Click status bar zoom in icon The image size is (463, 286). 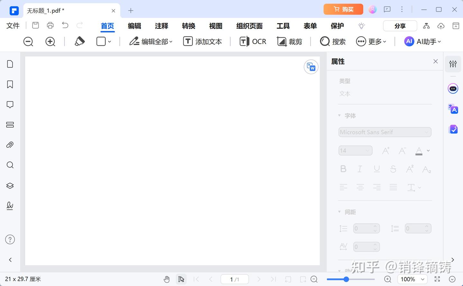[388, 279]
